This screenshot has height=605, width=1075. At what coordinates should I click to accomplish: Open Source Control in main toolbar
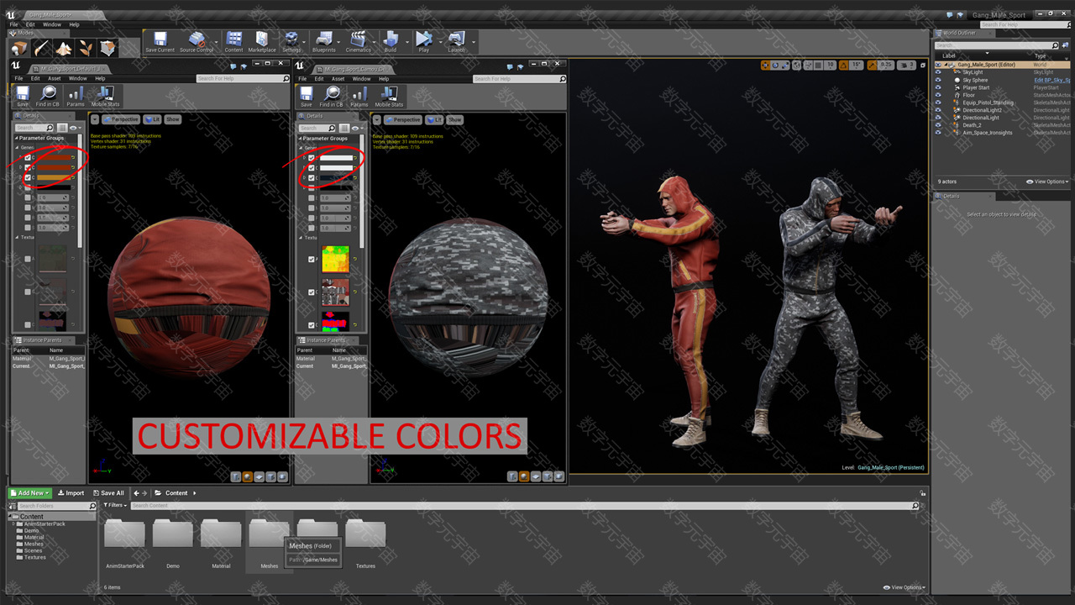[197, 42]
